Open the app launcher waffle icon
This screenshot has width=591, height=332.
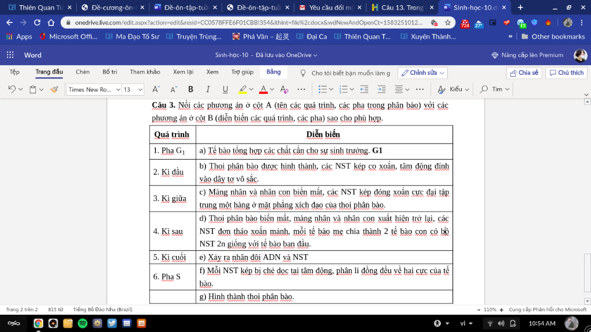click(x=10, y=55)
